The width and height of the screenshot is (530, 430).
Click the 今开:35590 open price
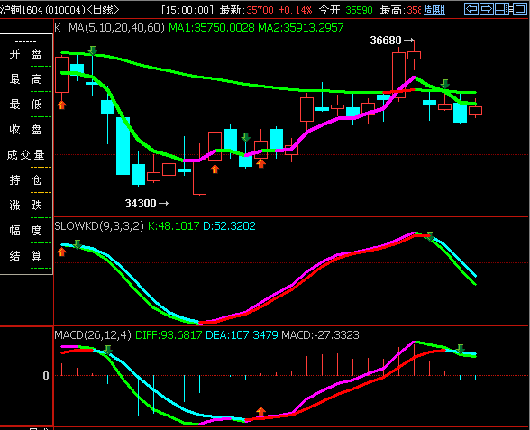pyautogui.click(x=345, y=10)
